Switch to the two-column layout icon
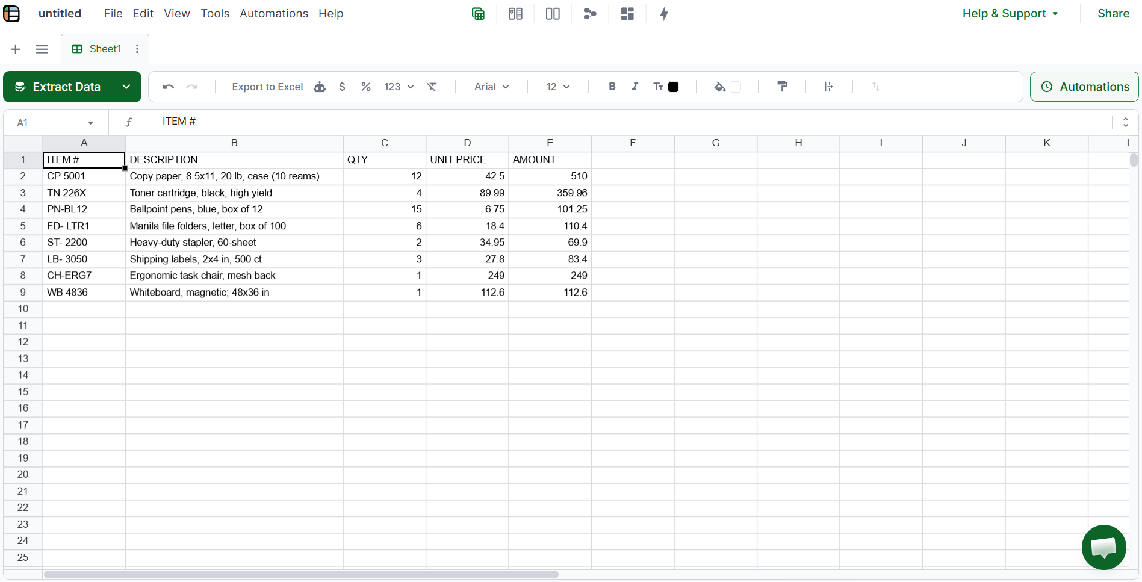Viewport: 1142px width, 582px height. pyautogui.click(x=553, y=14)
